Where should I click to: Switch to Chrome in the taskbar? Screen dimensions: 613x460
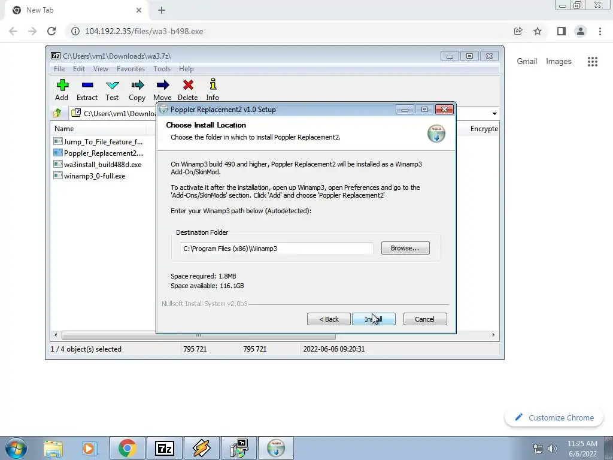pyautogui.click(x=127, y=448)
